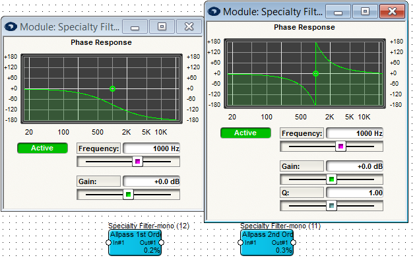Click Frequency 1000 Hz field in left window
The height and width of the screenshot is (260, 417).
[151, 148]
